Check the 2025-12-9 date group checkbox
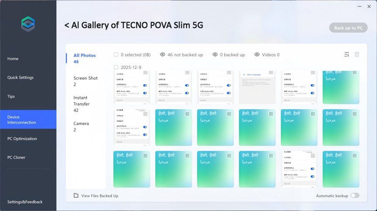 pos(116,67)
